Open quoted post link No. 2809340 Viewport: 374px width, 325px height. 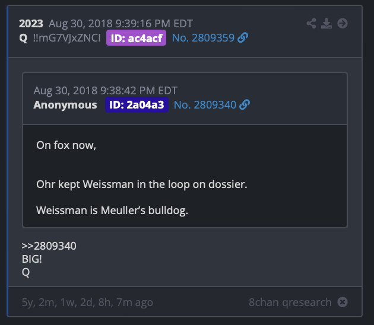click(205, 105)
